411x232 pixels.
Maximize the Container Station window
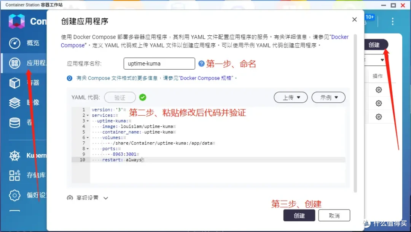pos(393,5)
